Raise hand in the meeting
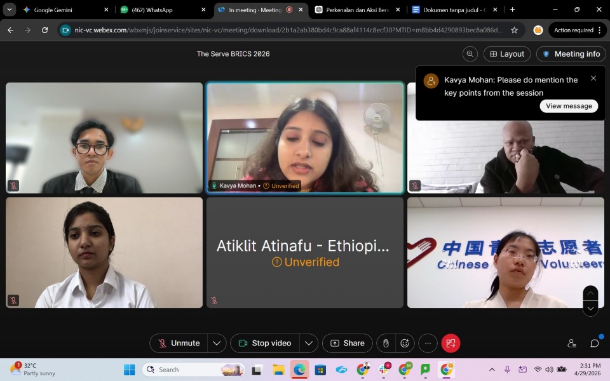Viewport: 610px width, 381px height. point(386,344)
